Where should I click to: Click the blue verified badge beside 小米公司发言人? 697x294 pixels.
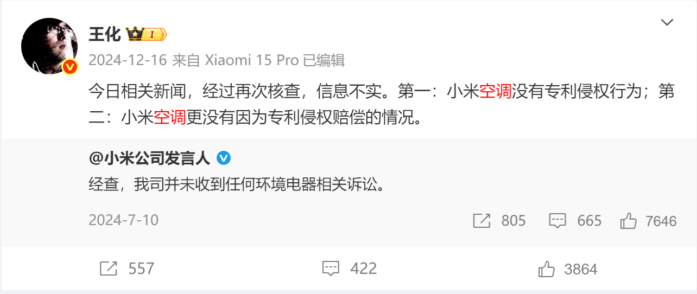click(224, 158)
